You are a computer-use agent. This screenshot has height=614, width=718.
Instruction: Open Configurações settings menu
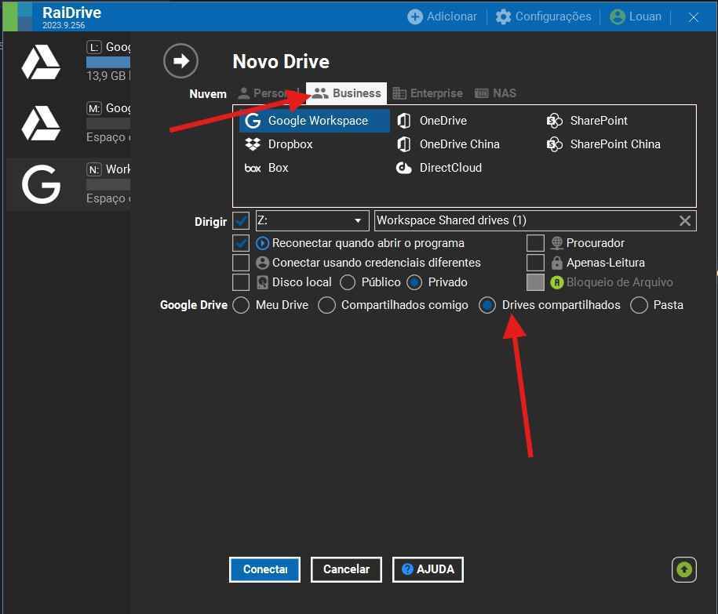click(543, 16)
